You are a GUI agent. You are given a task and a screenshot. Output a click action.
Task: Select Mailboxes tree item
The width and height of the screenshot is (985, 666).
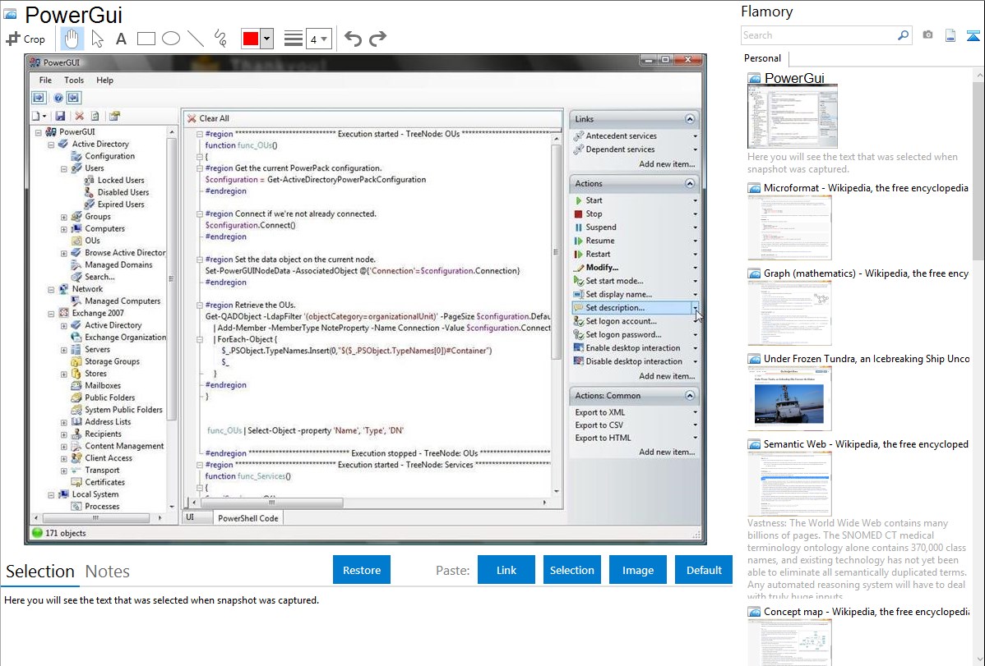(103, 385)
